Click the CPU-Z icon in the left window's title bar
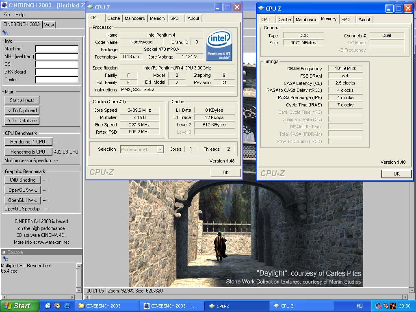Screen dimensions: 416x312 click(x=90, y=7)
